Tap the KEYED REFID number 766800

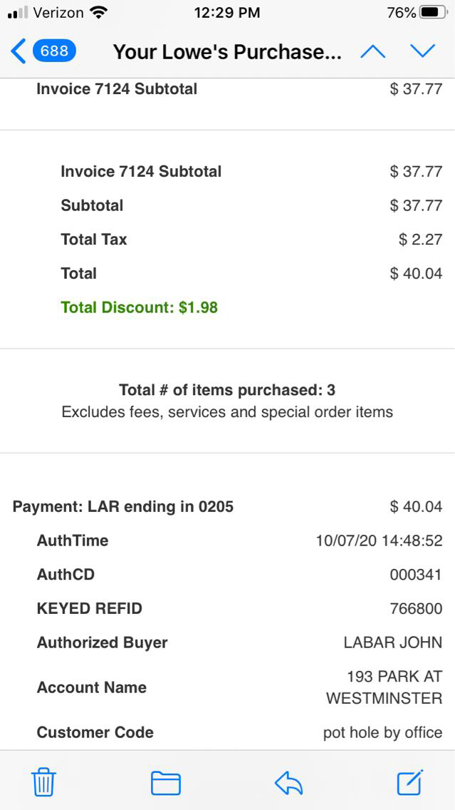click(416, 609)
